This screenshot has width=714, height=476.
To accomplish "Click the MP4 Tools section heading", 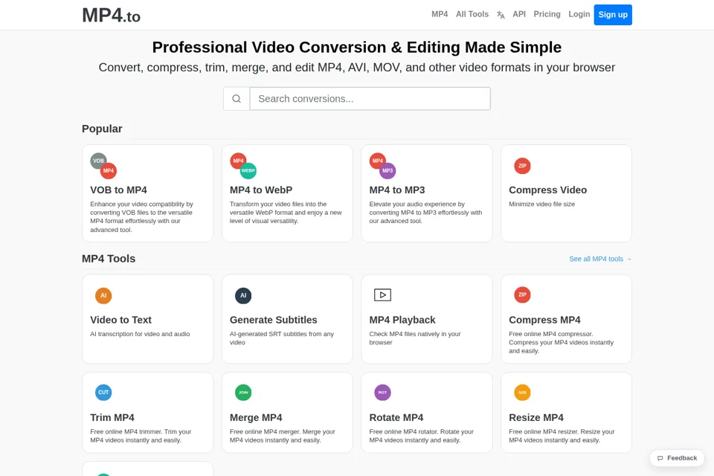I will [109, 259].
